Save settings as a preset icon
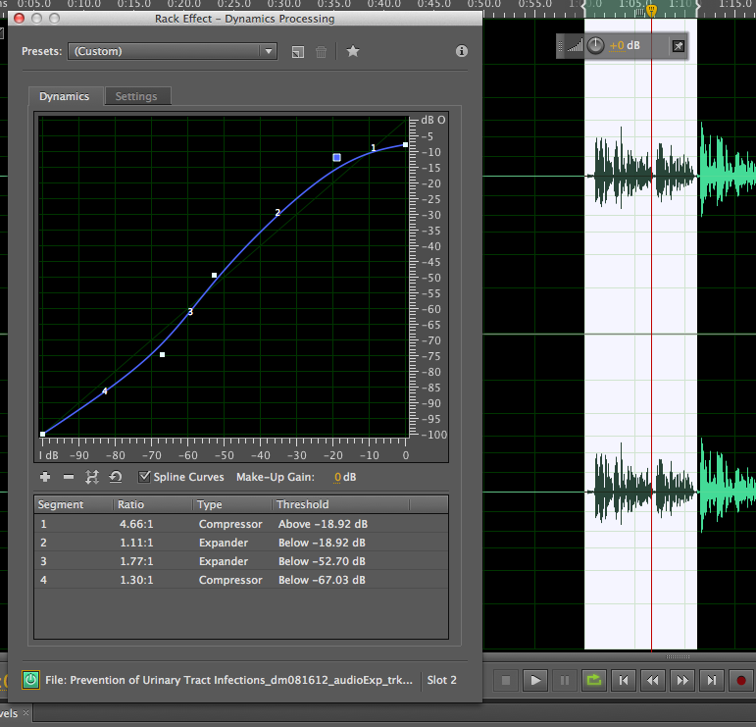The image size is (756, 727). (x=298, y=51)
